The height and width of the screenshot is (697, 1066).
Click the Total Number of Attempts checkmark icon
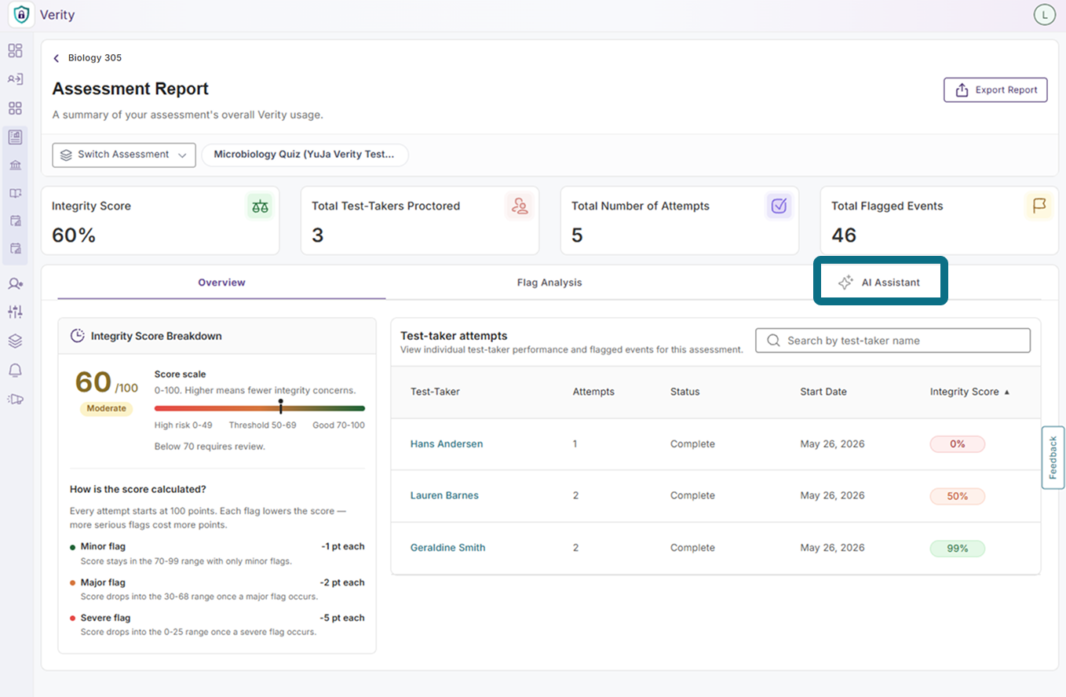pyautogui.click(x=779, y=206)
